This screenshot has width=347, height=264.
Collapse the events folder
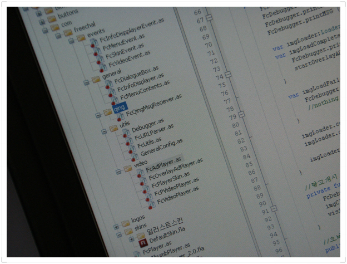tap(71, 41)
